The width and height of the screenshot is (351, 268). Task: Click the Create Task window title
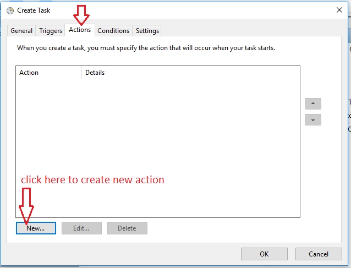[x=34, y=10]
